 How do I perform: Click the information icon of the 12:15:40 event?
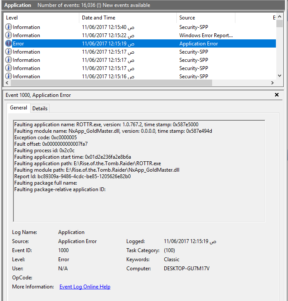[9, 27]
